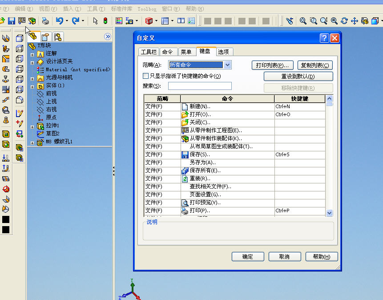Viewport: 383px width, 300px height.
Task: Select the 打印预览(V).. command row
Action: (x=235, y=203)
